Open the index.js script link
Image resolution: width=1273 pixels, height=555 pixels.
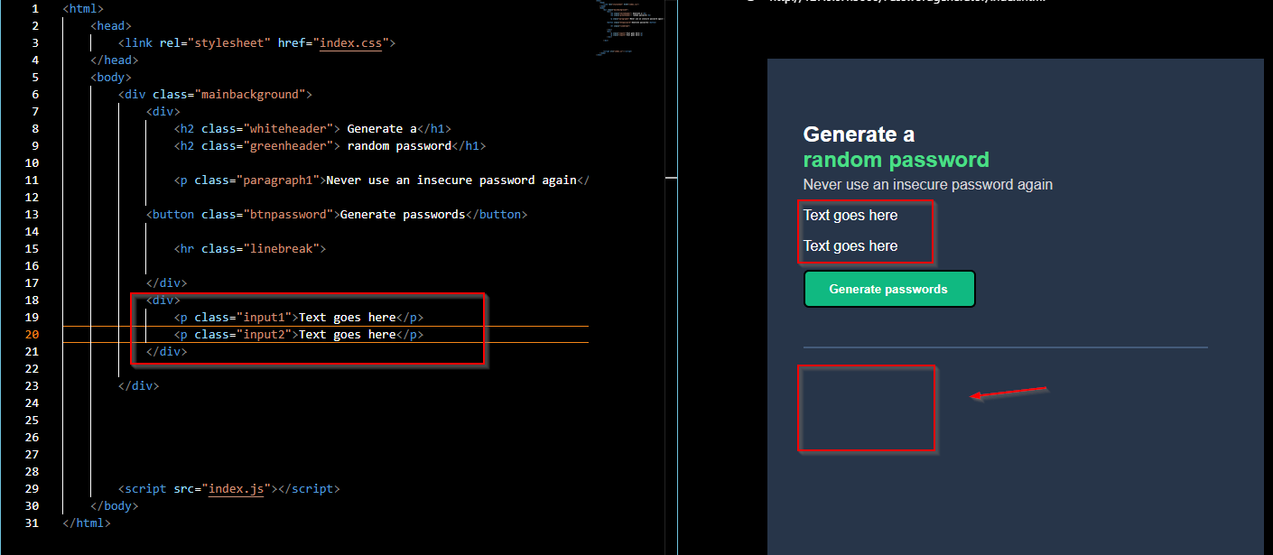[237, 488]
